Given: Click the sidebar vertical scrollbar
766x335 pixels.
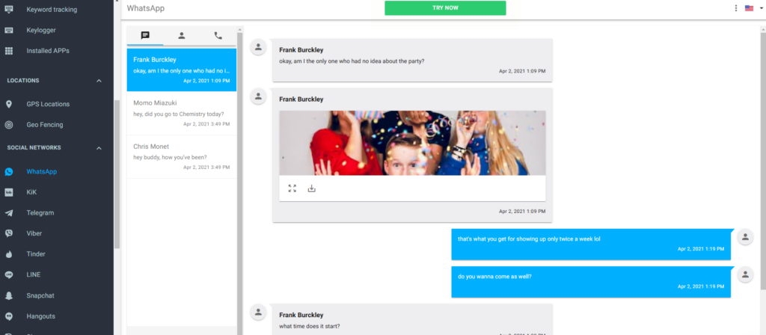Looking at the screenshot, I should click(117, 174).
